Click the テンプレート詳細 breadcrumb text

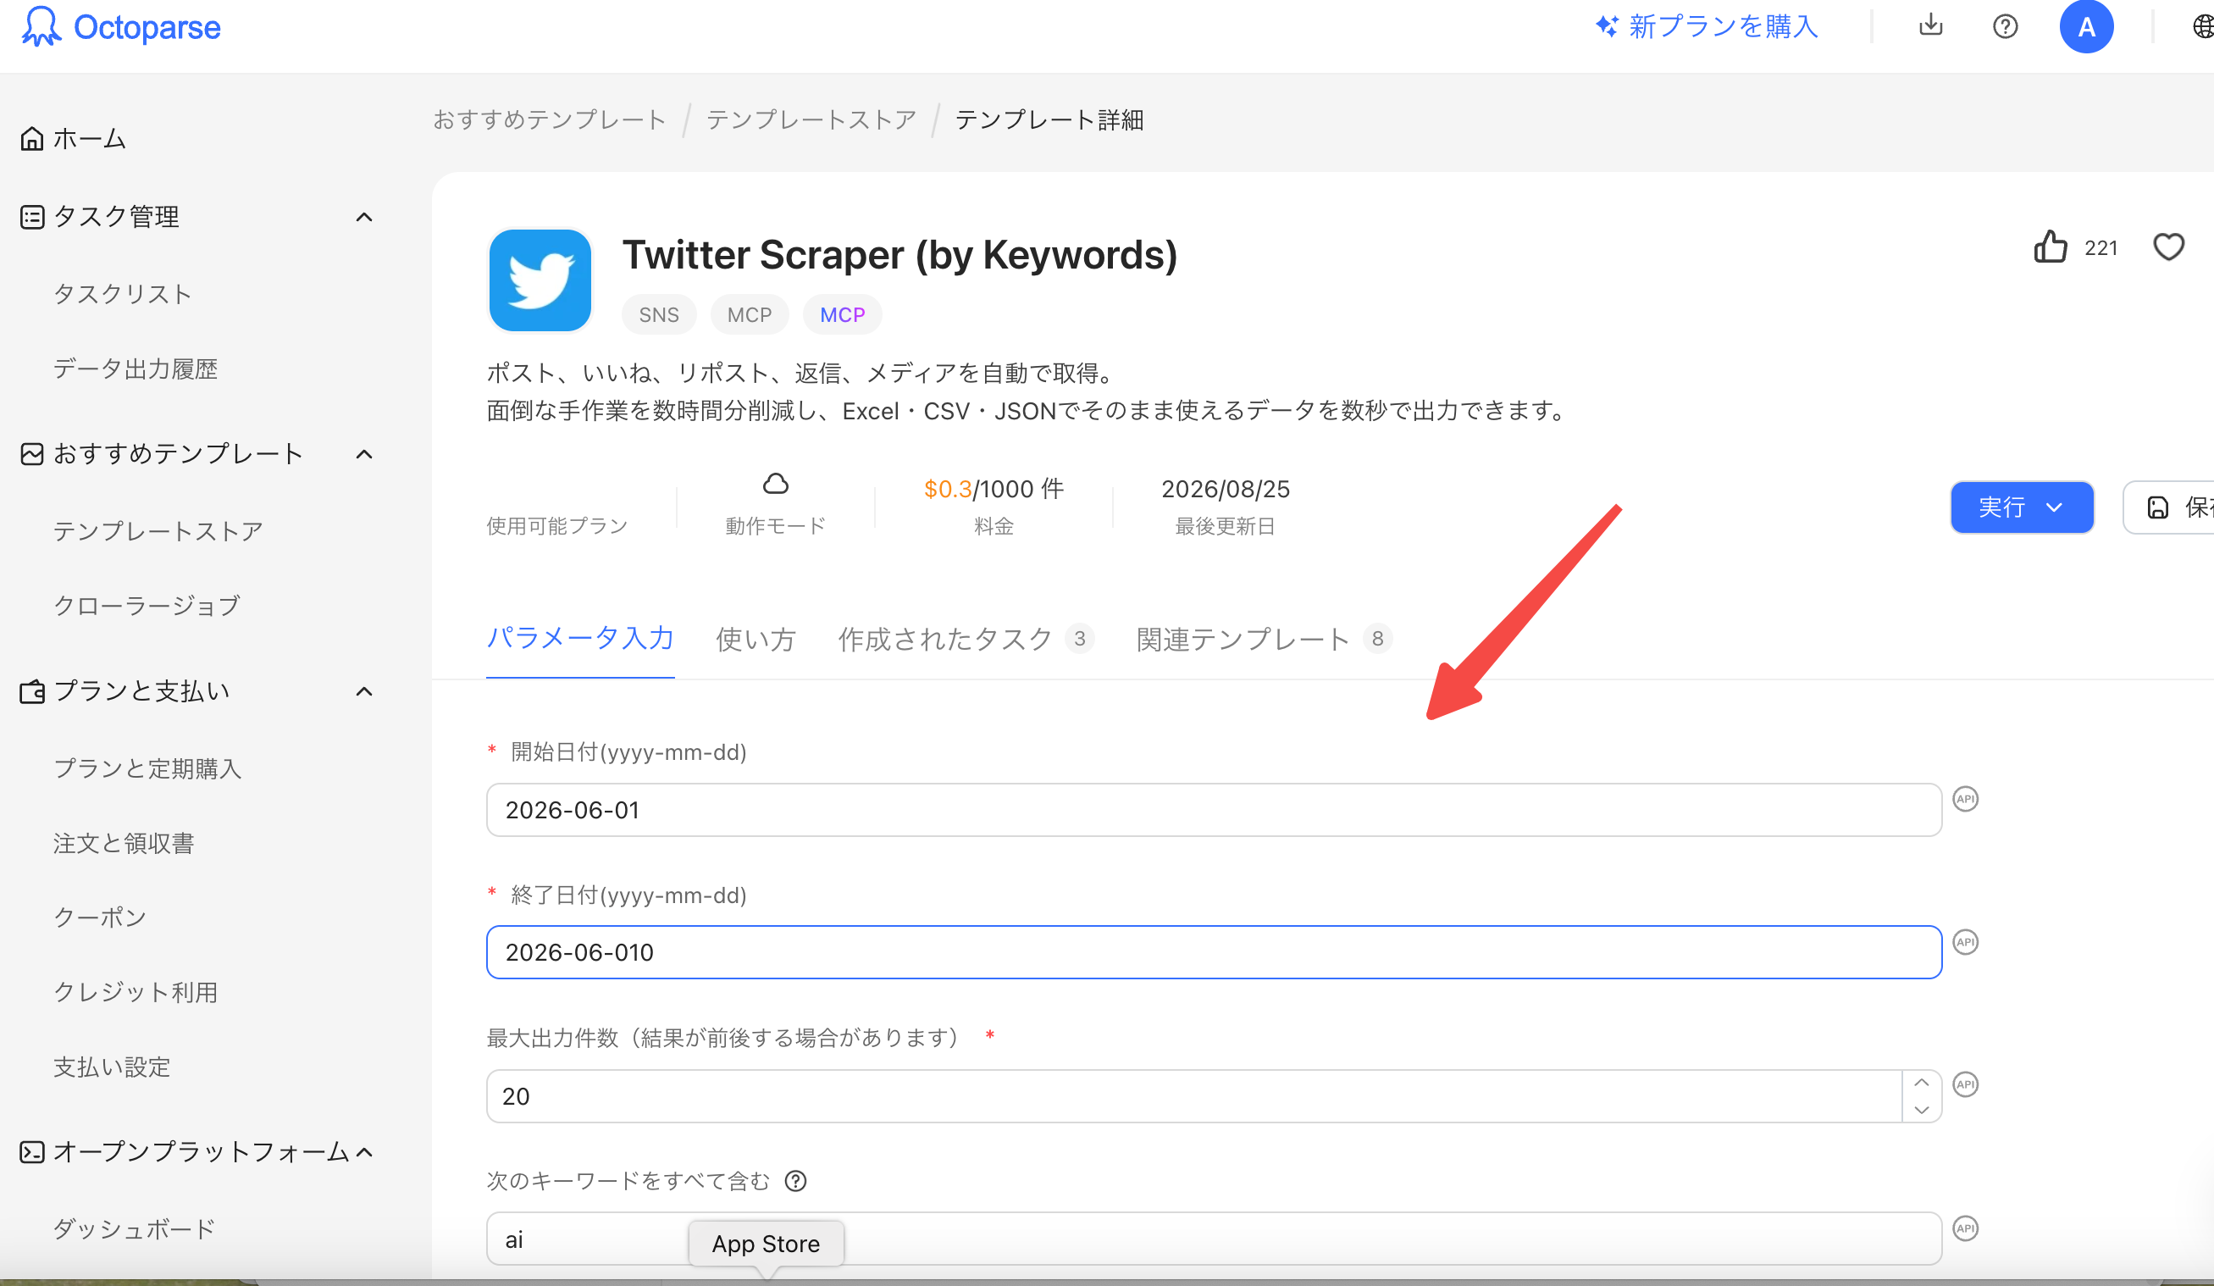click(x=1049, y=119)
